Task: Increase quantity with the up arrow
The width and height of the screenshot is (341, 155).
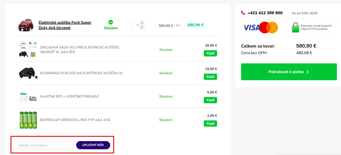Action: point(142,23)
